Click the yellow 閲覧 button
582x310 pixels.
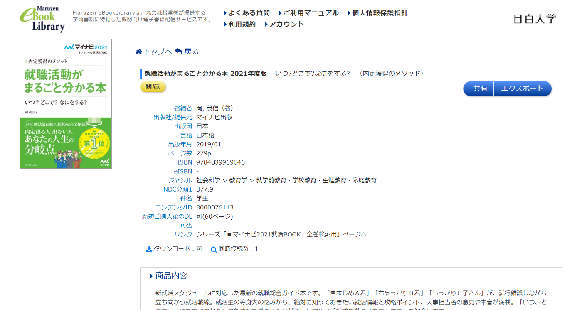click(x=153, y=86)
